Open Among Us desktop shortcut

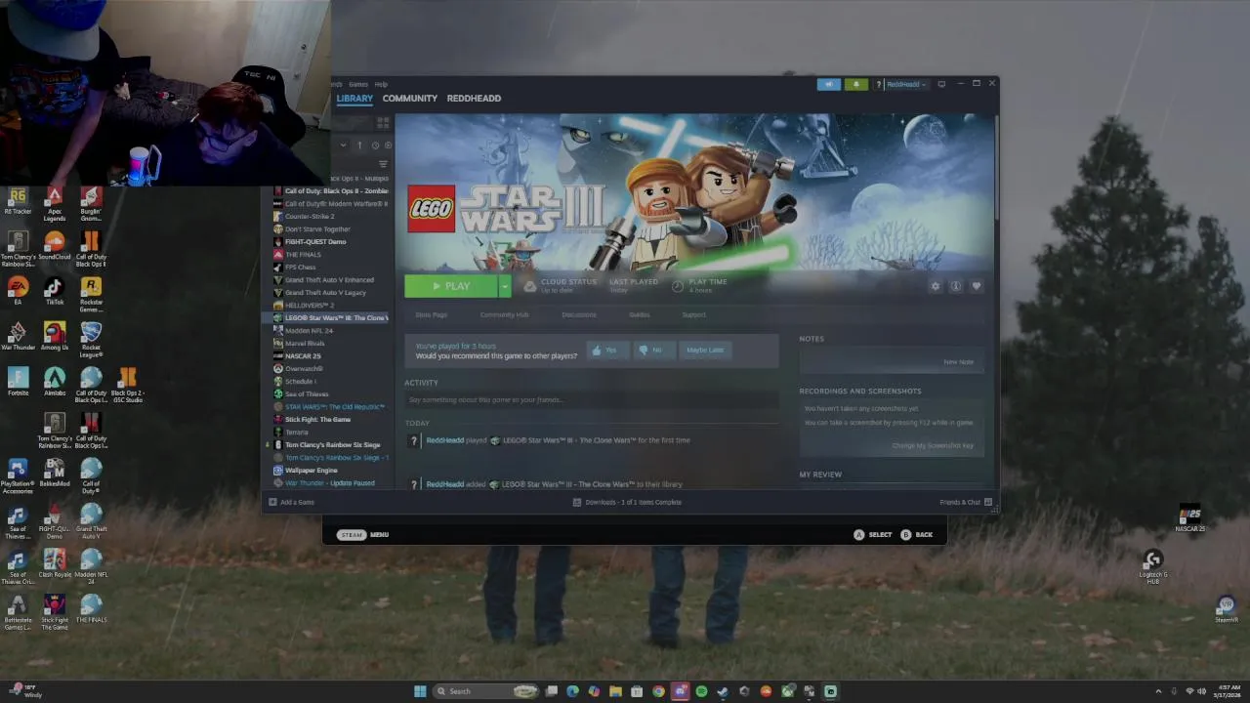pyautogui.click(x=55, y=337)
